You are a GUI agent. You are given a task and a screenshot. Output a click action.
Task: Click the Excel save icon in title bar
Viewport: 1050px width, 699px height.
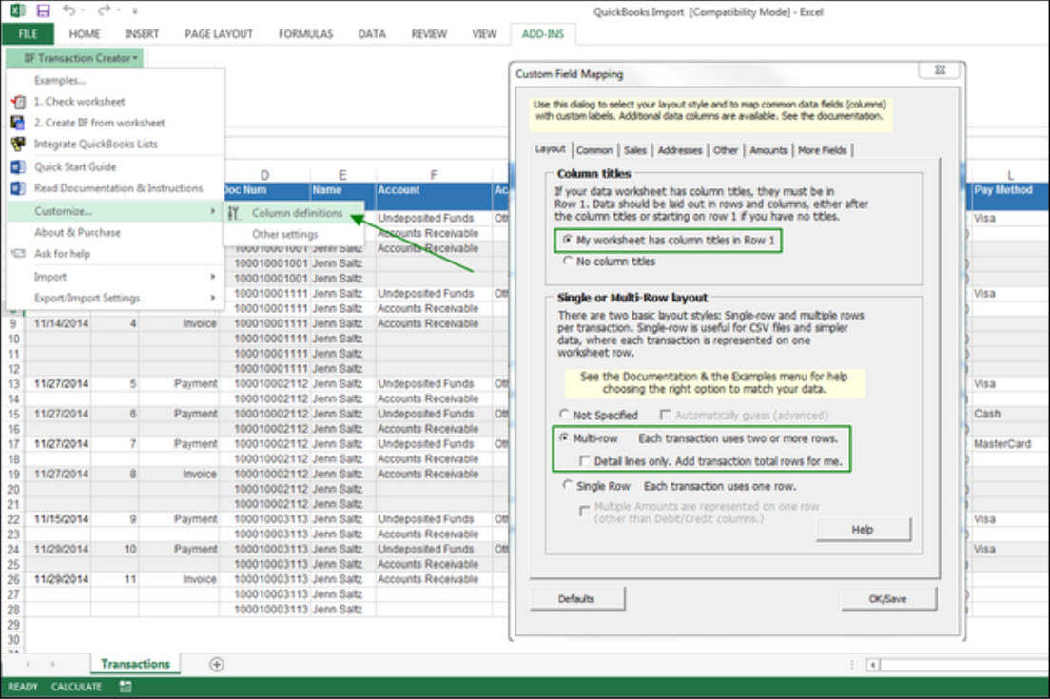point(43,10)
